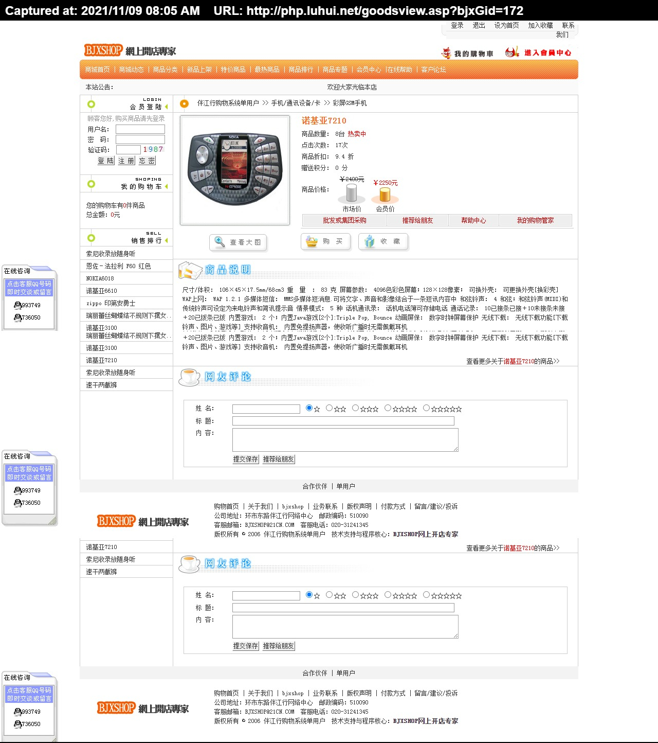Click the BJXSHOP logo in the upper footer
This screenshot has width=658, height=743.
pyautogui.click(x=143, y=521)
